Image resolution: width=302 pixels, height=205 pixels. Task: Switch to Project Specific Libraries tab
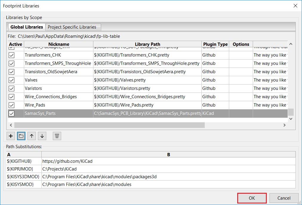coord(72,27)
